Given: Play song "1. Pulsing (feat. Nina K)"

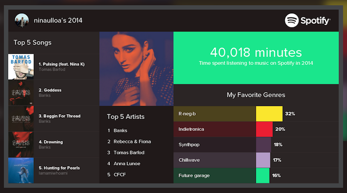Looking at the screenshot, I should (x=62, y=64).
